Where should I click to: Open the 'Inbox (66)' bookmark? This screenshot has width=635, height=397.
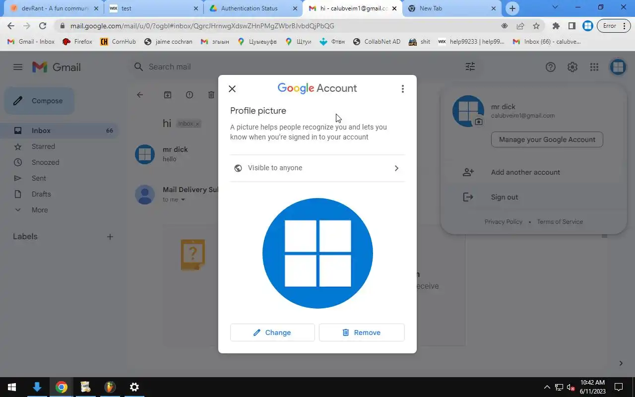click(547, 42)
